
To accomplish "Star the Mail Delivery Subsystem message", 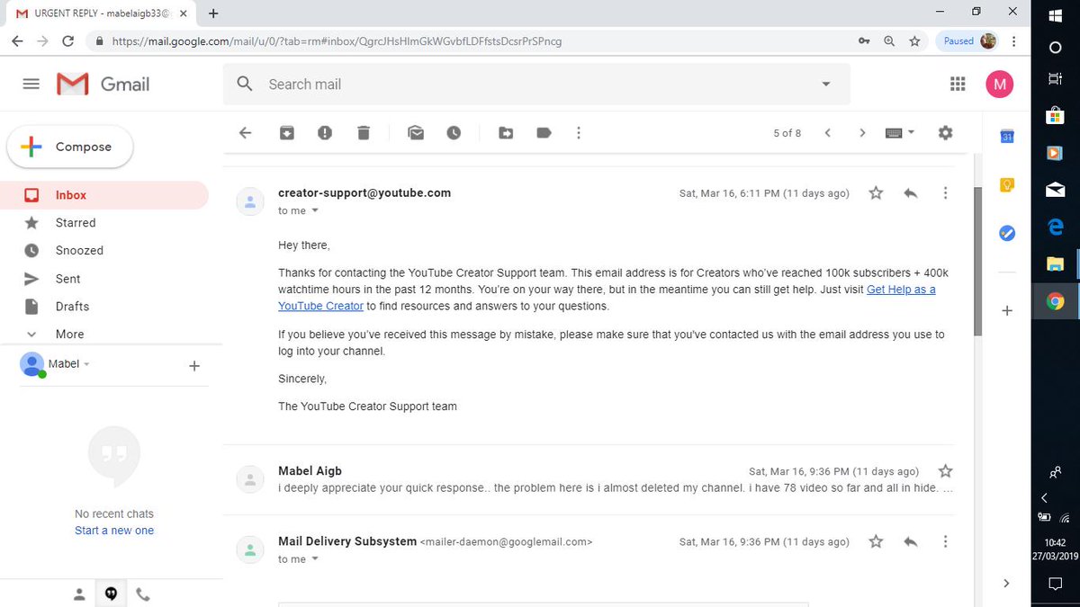I will [876, 541].
